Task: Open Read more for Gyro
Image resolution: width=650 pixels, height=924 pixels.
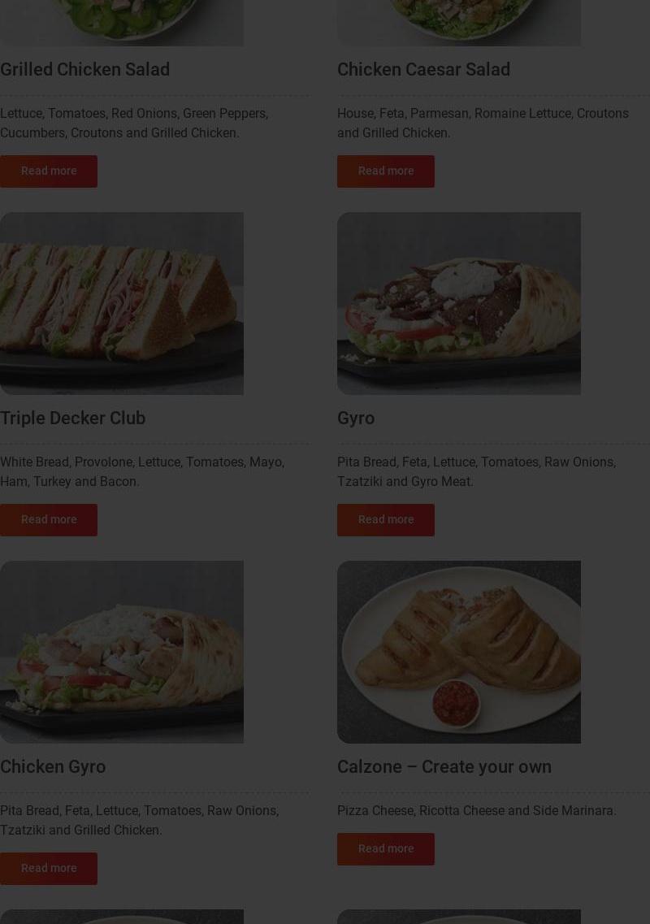Action: point(385,520)
